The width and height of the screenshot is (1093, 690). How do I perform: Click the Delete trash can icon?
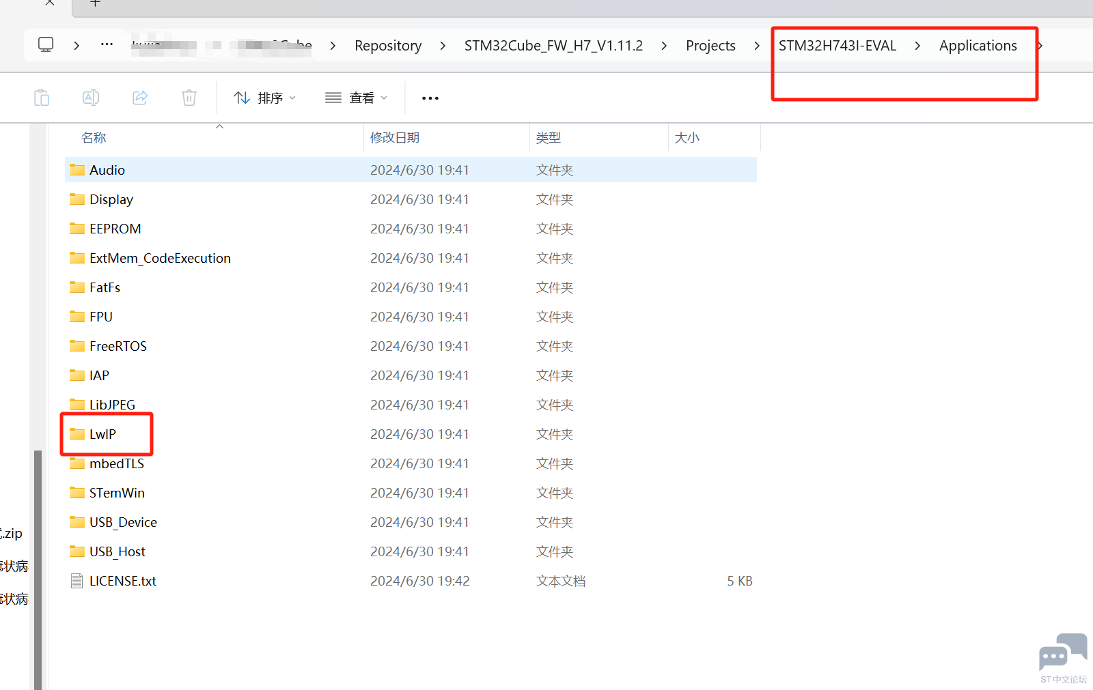click(x=189, y=98)
